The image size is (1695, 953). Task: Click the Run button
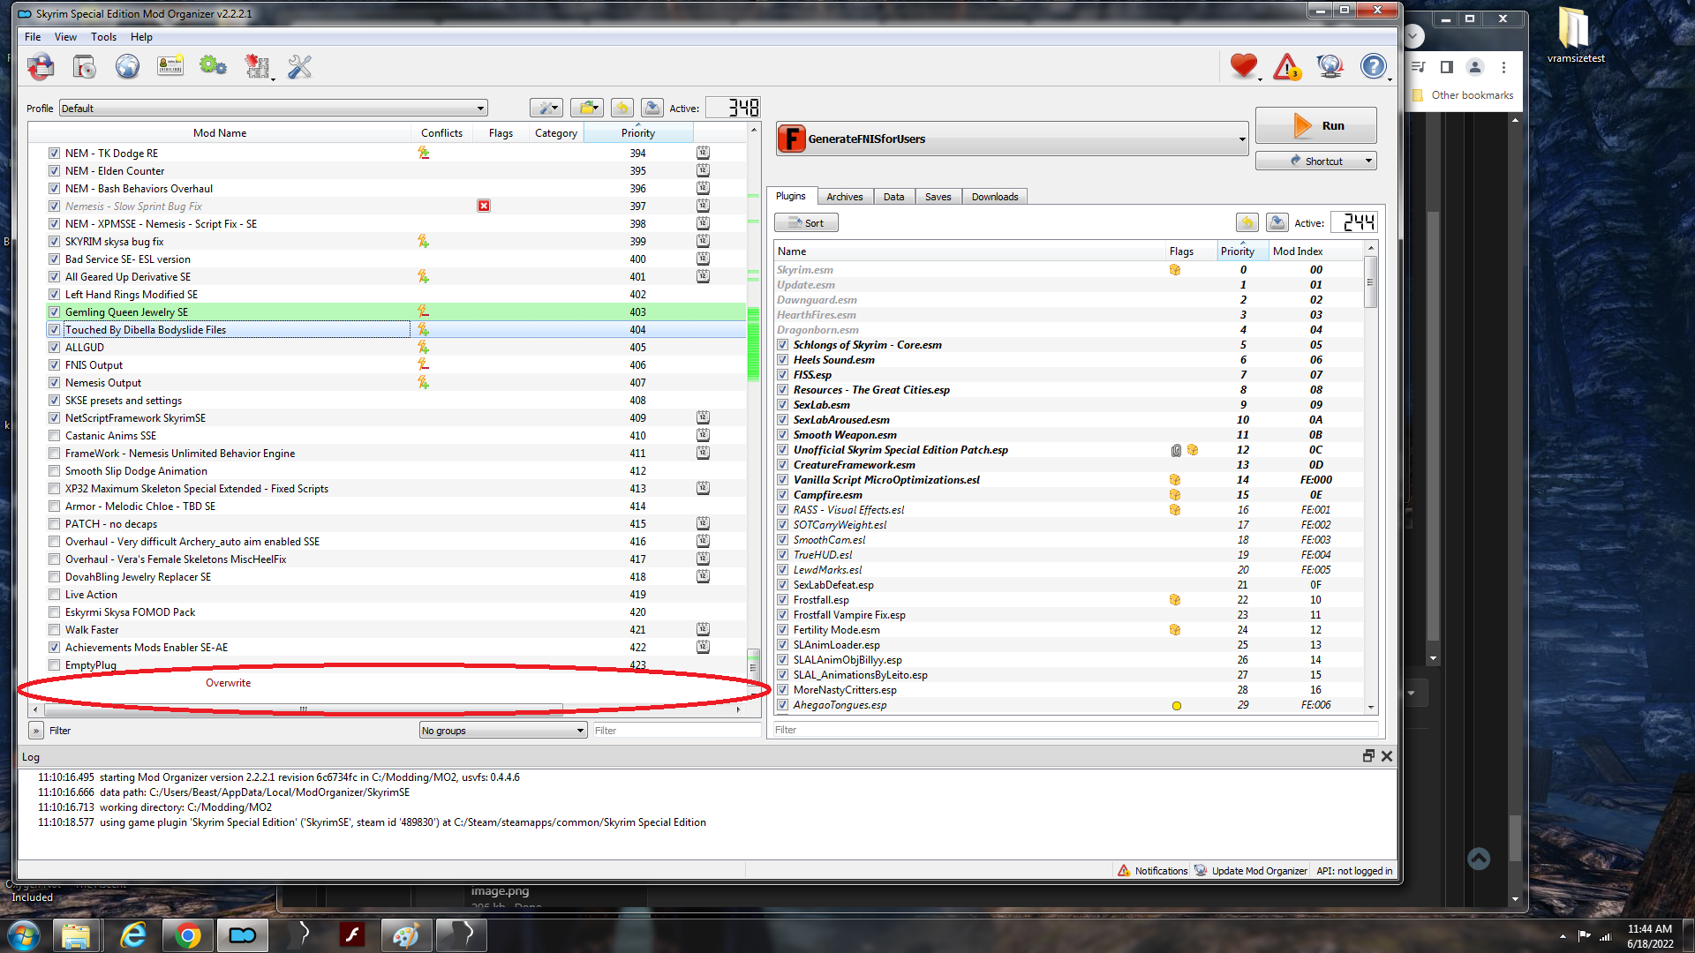point(1315,125)
